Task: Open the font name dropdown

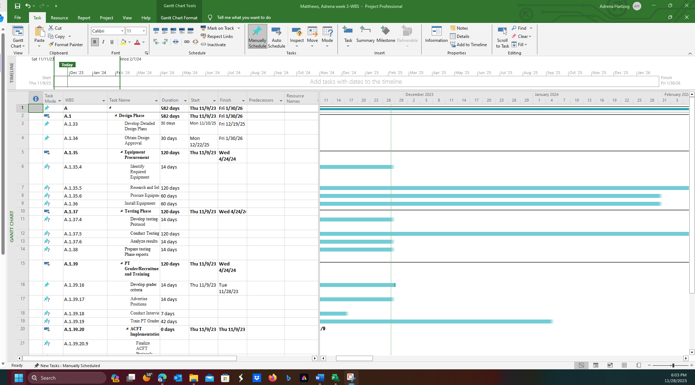Action: (122, 31)
